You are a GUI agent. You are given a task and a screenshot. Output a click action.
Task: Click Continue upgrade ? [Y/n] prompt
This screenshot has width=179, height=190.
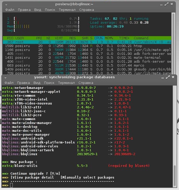[x=35, y=174]
